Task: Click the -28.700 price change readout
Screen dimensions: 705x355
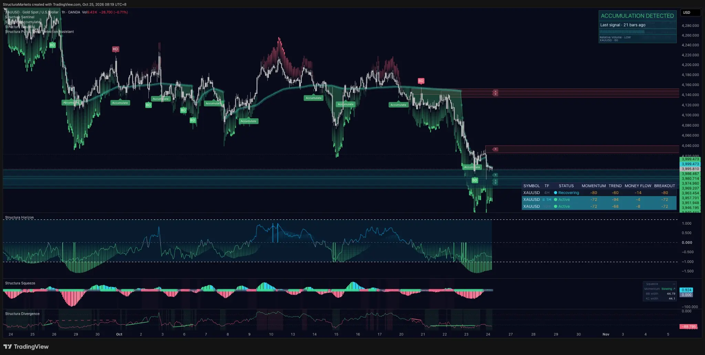Action: pos(106,12)
